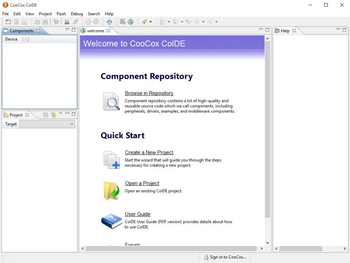350x263 pixels.
Task: Click the Open a Project folder image
Action: point(111,191)
